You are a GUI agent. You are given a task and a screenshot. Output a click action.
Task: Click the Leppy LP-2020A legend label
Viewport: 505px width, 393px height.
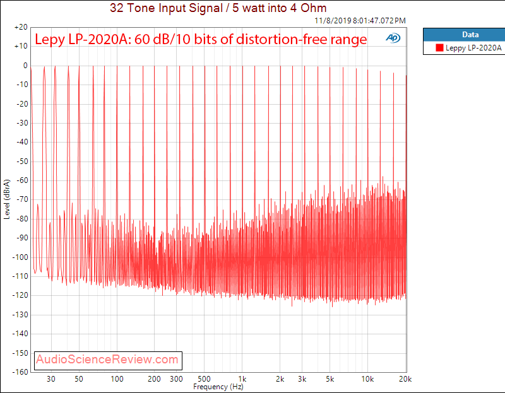pyautogui.click(x=473, y=48)
